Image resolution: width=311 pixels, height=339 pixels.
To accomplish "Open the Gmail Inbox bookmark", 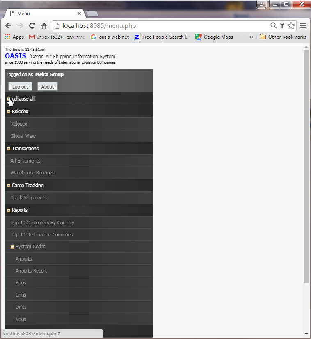I will click(x=57, y=37).
